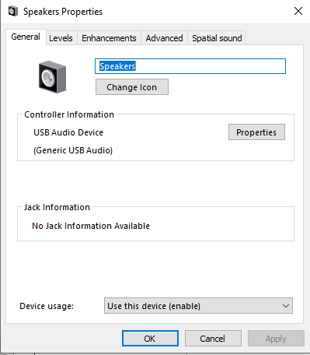Click the USB Audio Device text
This screenshot has height=355, width=310.
point(68,132)
